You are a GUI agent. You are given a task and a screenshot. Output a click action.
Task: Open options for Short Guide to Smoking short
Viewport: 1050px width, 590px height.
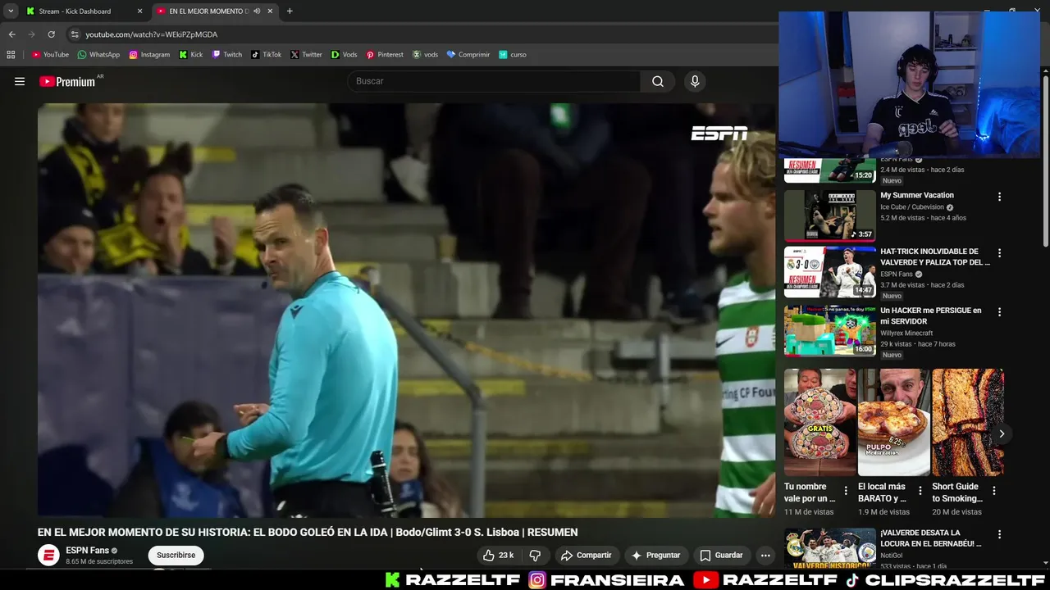coord(993,491)
